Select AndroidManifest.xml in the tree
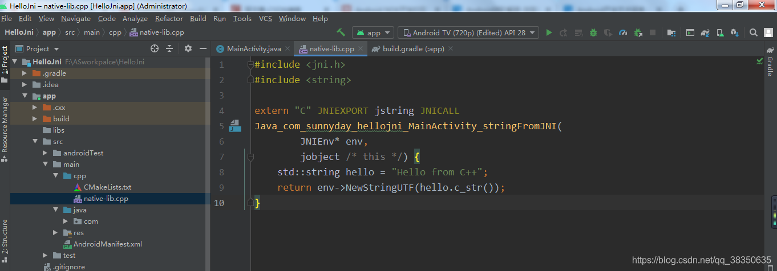The width and height of the screenshot is (777, 271). 107,244
